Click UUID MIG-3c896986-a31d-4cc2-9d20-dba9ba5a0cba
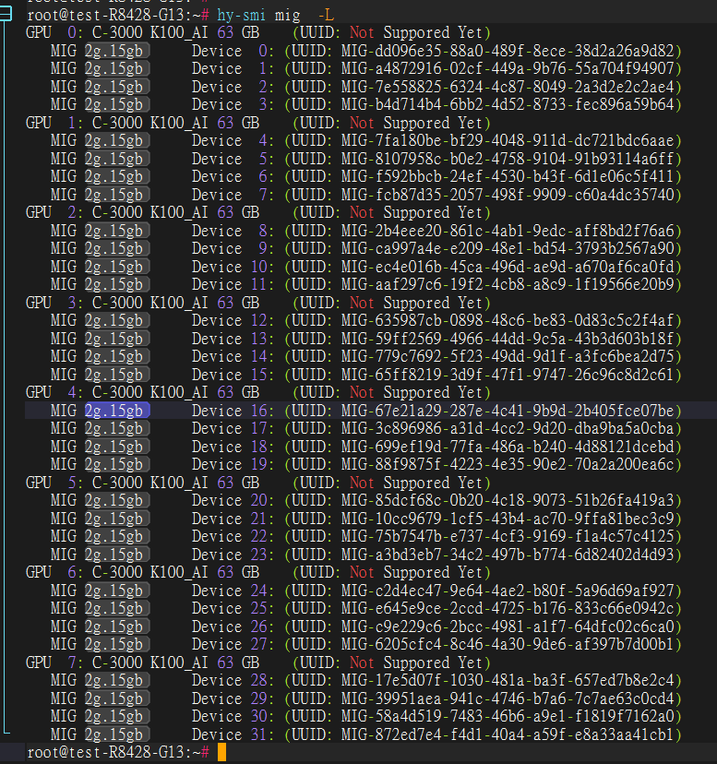Screen dimensions: 717x764 (508, 429)
